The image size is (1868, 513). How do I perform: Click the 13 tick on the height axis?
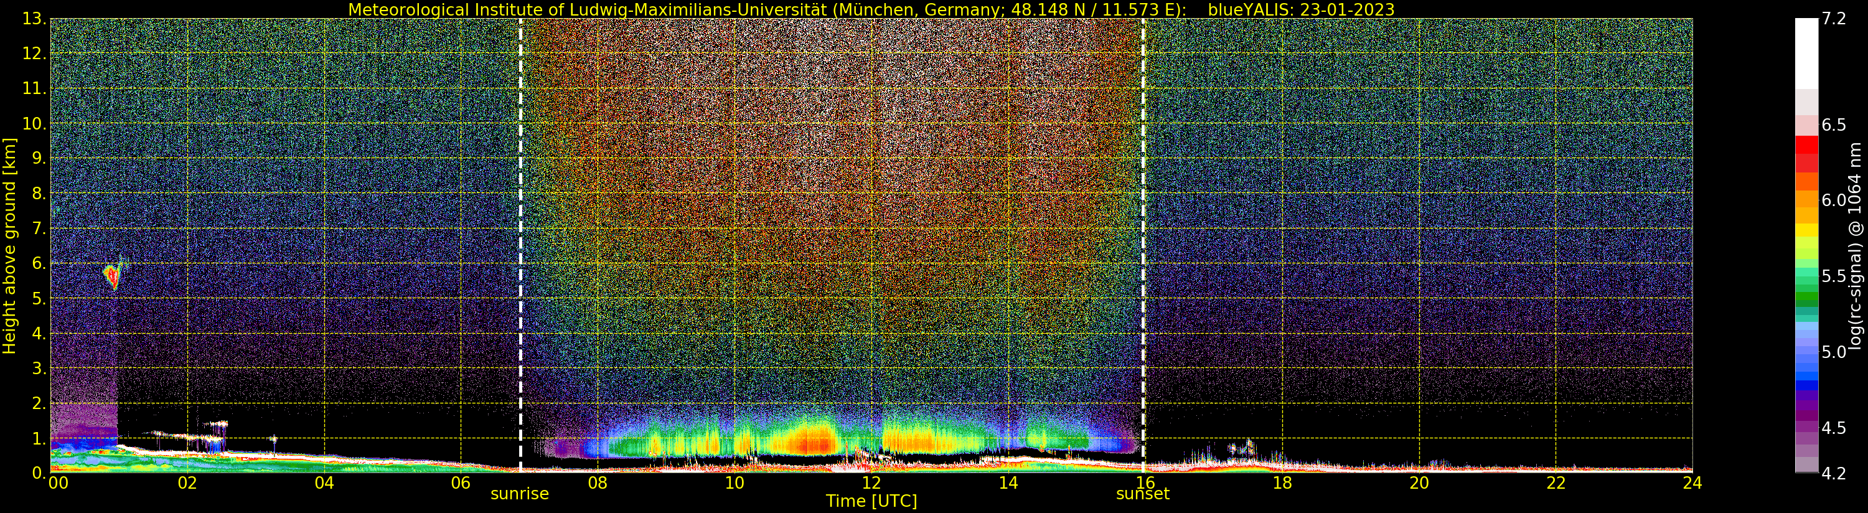coord(34,19)
